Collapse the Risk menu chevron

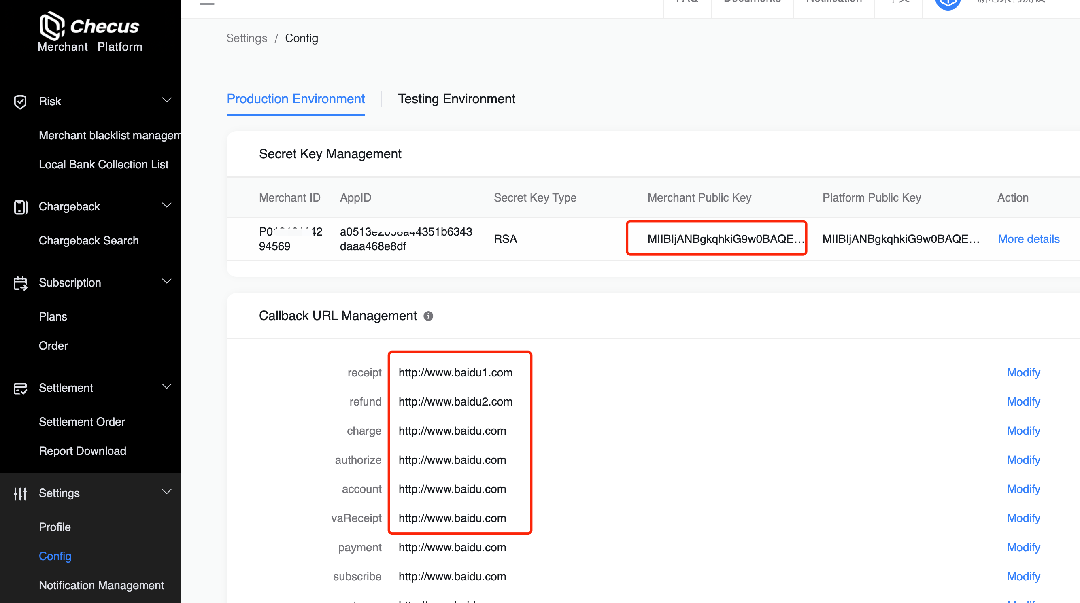click(167, 100)
